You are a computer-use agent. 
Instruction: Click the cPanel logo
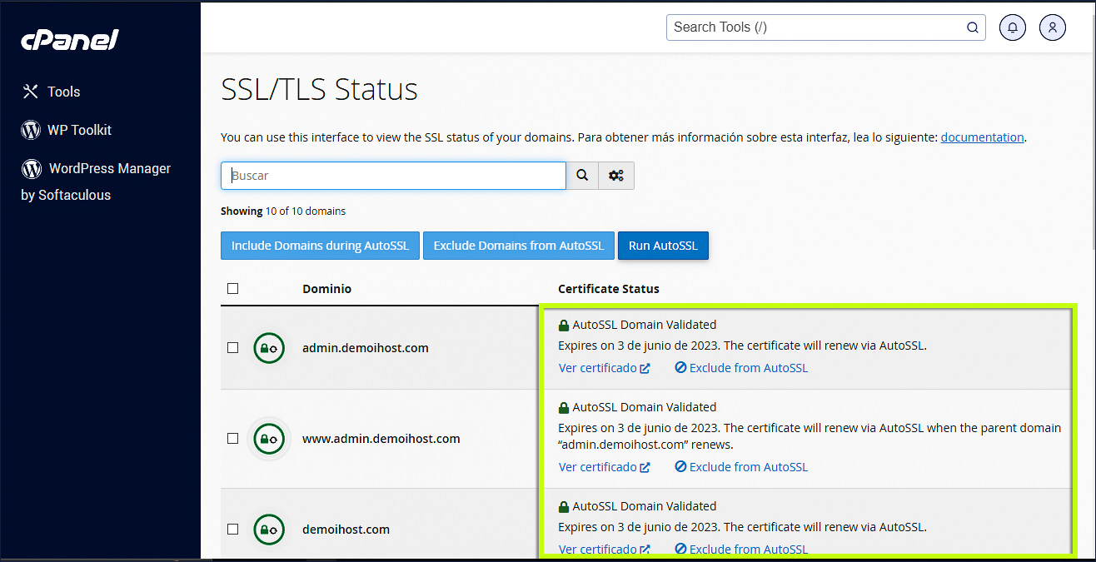tap(69, 38)
